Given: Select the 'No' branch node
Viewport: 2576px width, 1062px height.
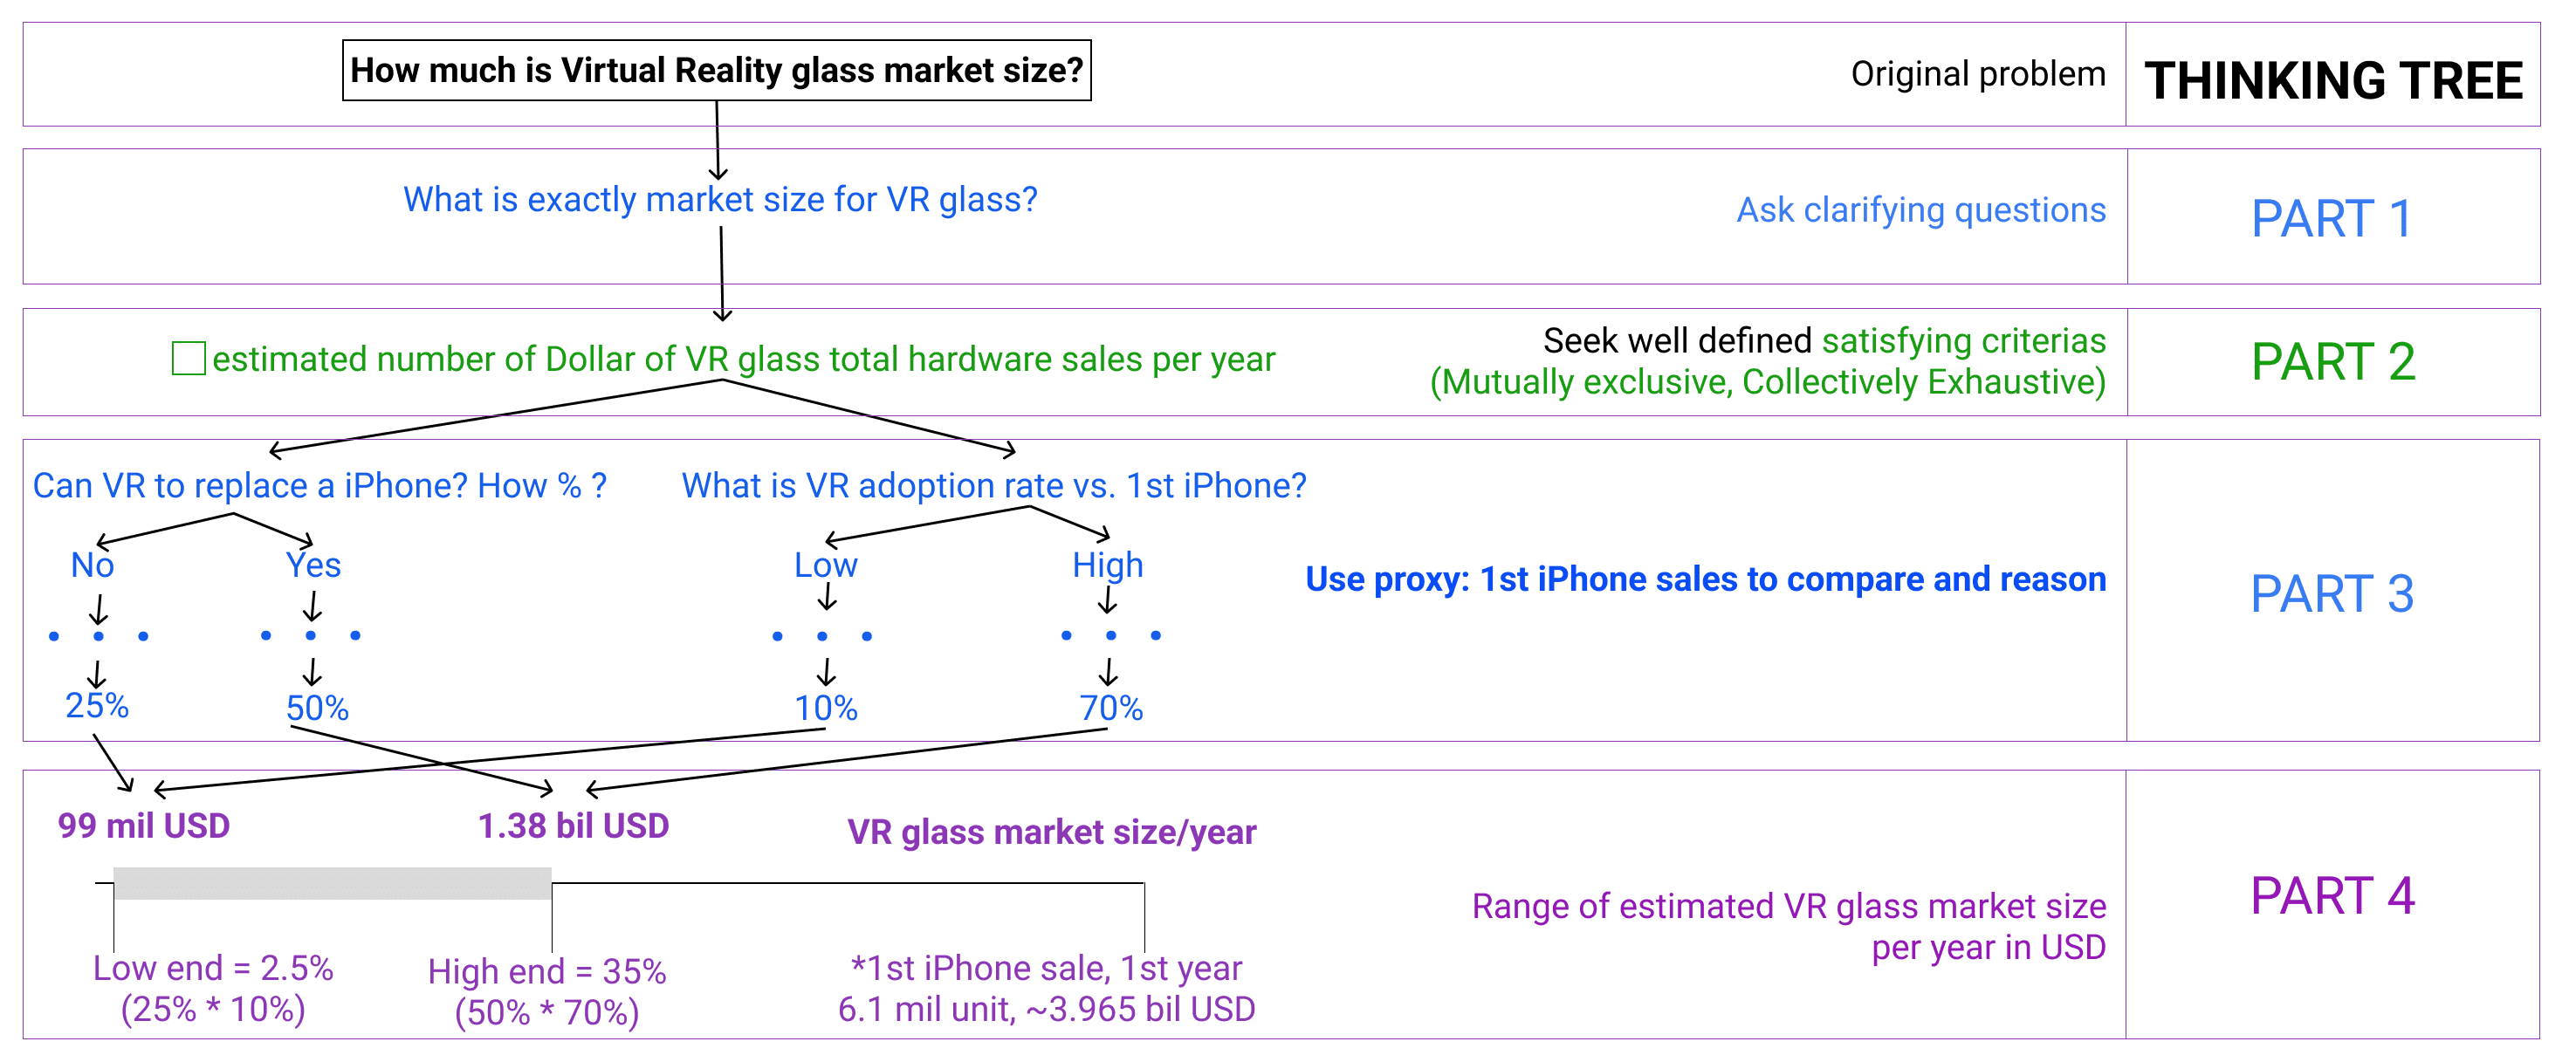Looking at the screenshot, I should pyautogui.click(x=92, y=565).
